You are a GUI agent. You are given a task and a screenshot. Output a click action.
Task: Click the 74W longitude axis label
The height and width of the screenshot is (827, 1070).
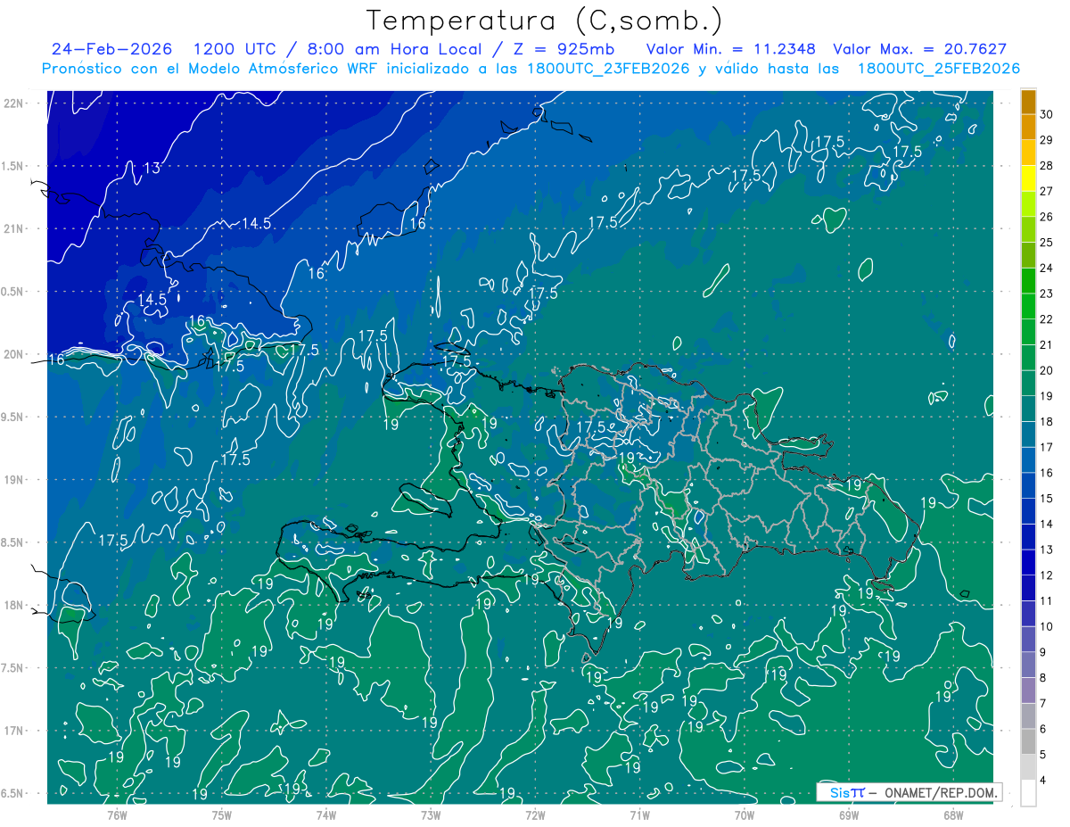tap(326, 815)
